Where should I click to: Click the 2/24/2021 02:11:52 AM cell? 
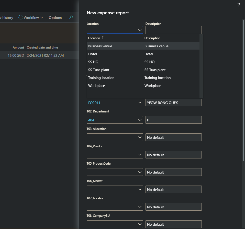[x=45, y=55]
